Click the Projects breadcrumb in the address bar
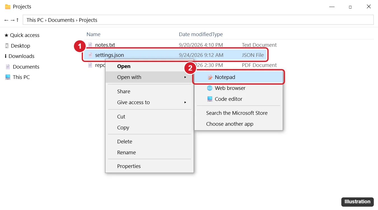 [x=88, y=20]
